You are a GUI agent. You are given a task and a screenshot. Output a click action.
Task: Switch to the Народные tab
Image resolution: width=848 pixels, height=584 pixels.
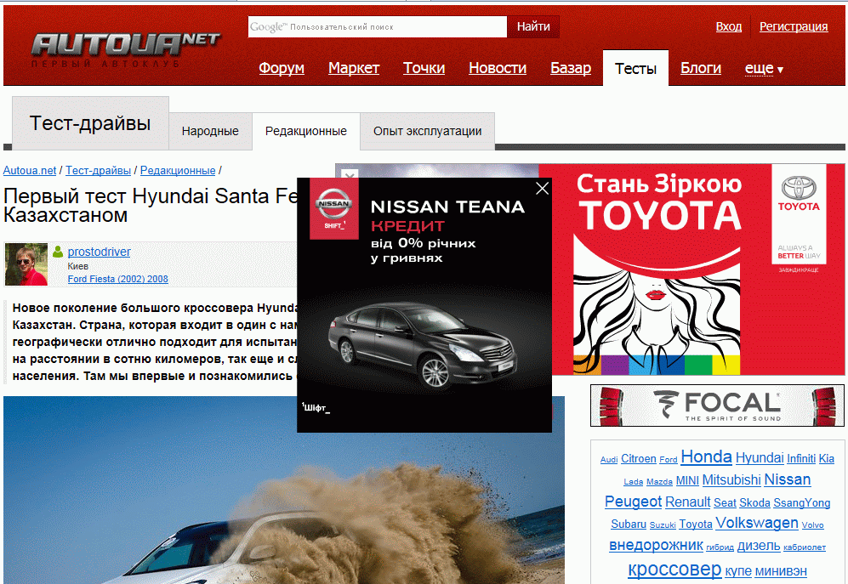click(210, 131)
